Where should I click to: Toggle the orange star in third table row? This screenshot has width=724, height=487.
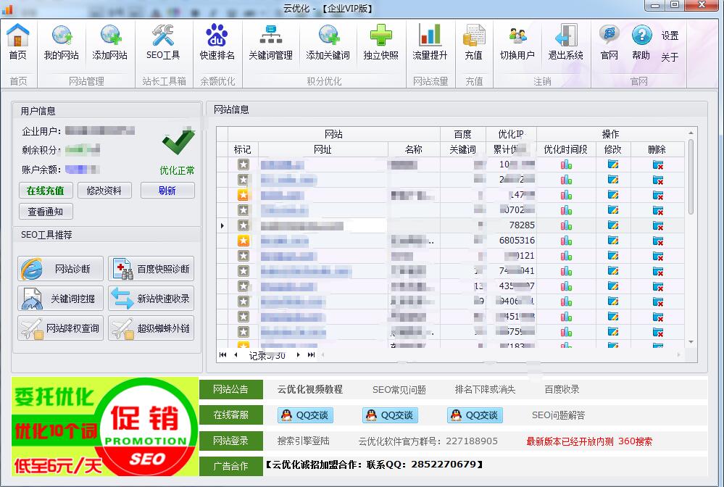(243, 195)
